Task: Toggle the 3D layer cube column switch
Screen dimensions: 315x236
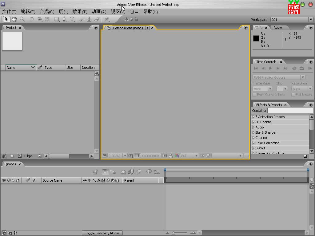Action: click(x=117, y=180)
